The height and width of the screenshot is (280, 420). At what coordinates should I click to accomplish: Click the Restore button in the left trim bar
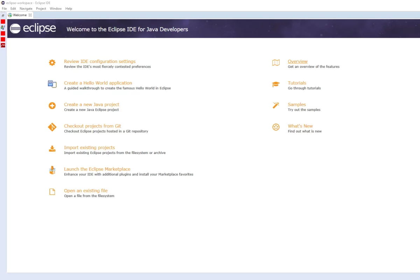tap(3, 15)
